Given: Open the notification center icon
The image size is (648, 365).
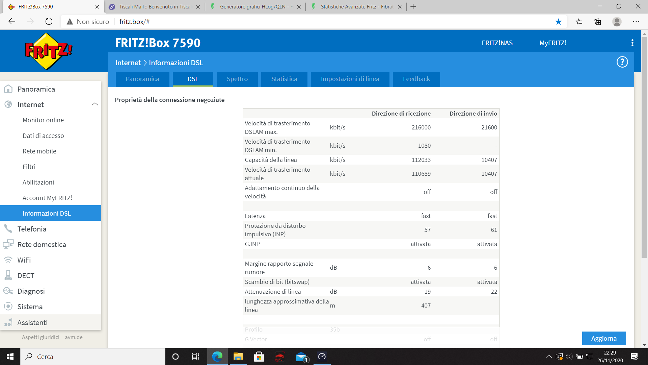Looking at the screenshot, I should tap(634, 357).
